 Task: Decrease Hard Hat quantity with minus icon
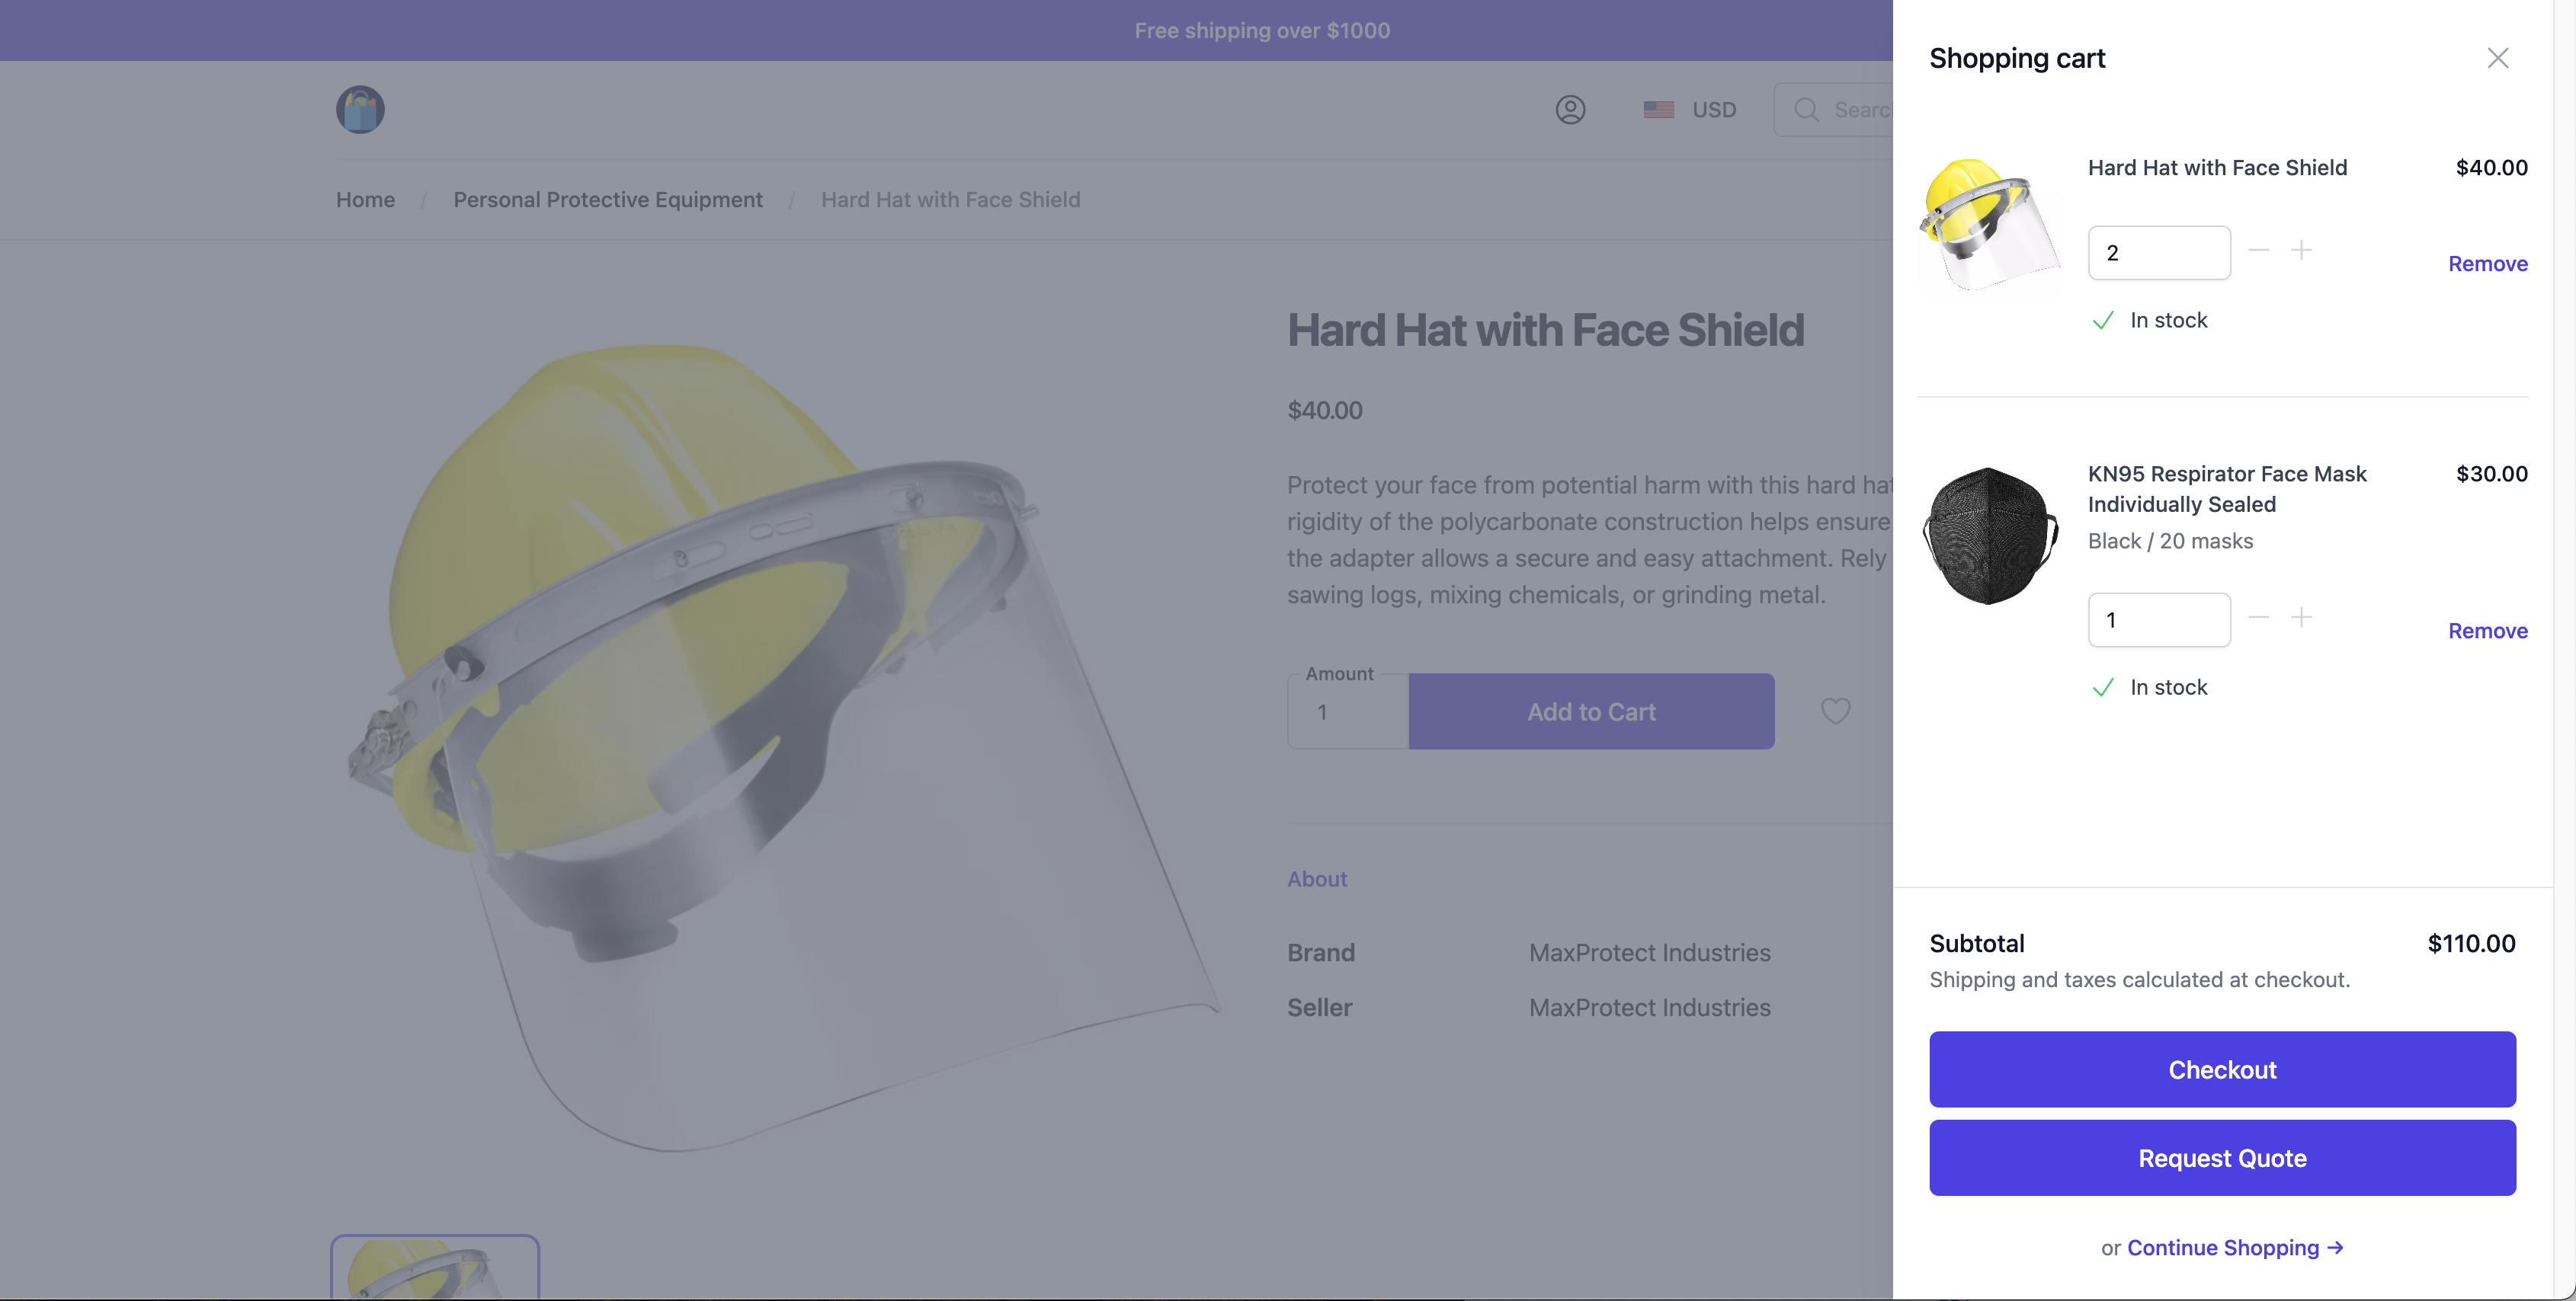[x=2258, y=250]
